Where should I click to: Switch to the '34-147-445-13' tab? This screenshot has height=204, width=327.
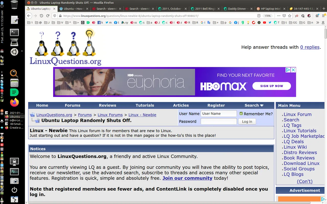(304, 9)
